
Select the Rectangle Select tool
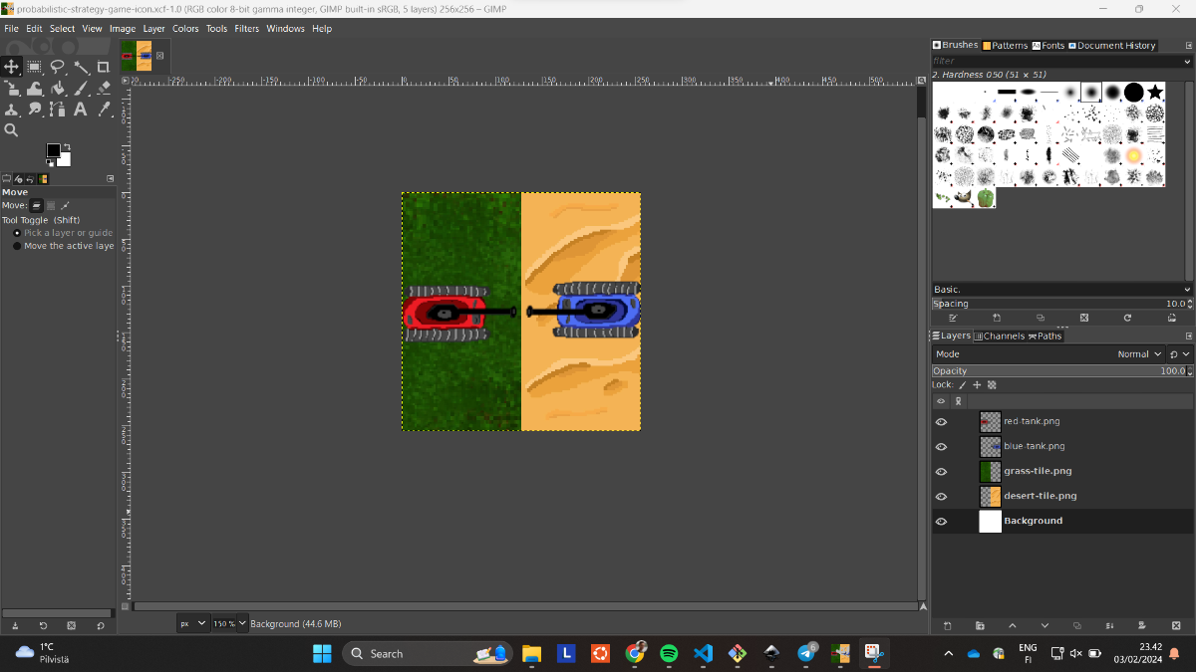[x=35, y=67]
